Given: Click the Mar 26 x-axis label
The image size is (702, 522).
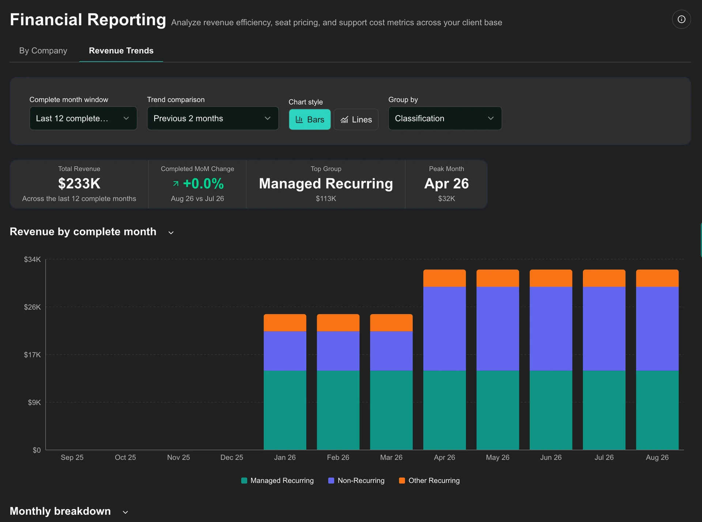Looking at the screenshot, I should pyautogui.click(x=391, y=457).
